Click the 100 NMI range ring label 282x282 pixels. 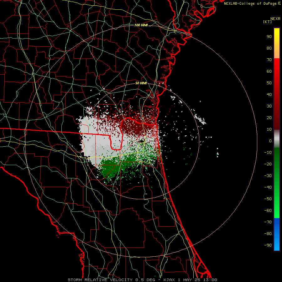click(x=141, y=25)
